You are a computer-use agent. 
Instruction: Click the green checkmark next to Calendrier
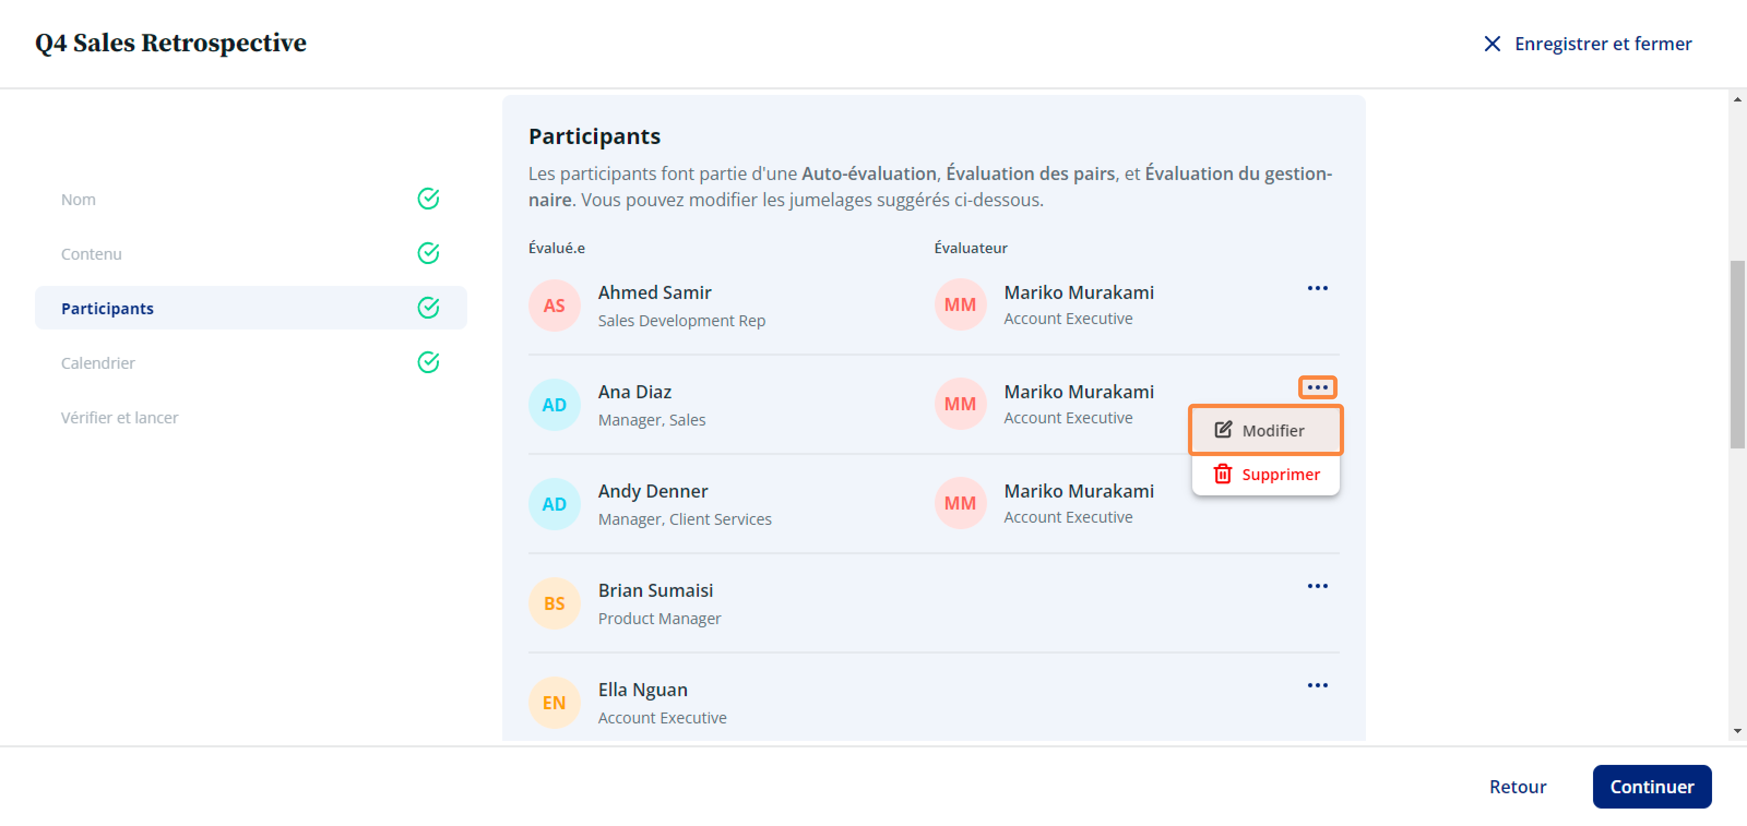point(428,362)
